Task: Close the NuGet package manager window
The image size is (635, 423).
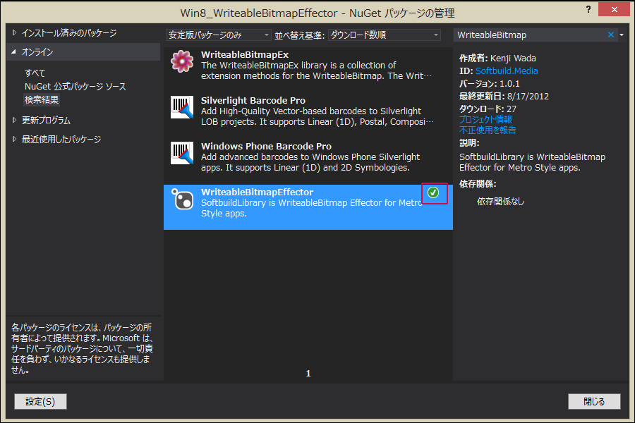Action: pos(614,9)
